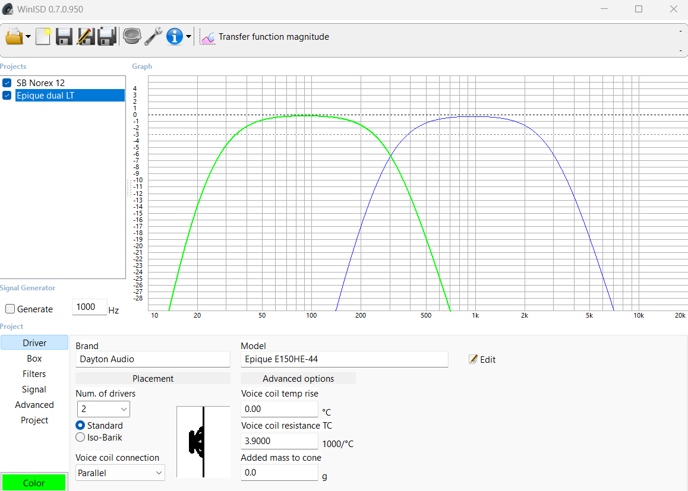
Task: Toggle the Epique dual LT project checkbox
Action: tap(7, 96)
